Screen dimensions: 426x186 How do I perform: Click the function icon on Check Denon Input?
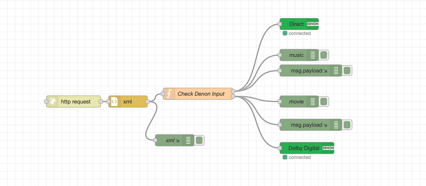(169, 94)
